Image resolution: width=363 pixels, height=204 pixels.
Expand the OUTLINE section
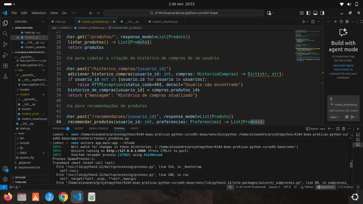20,177
